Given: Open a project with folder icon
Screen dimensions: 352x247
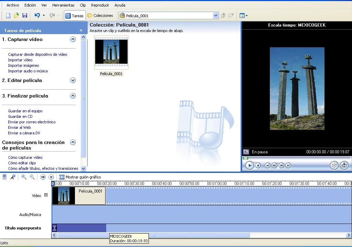Looking at the screenshot, I should (16, 16).
